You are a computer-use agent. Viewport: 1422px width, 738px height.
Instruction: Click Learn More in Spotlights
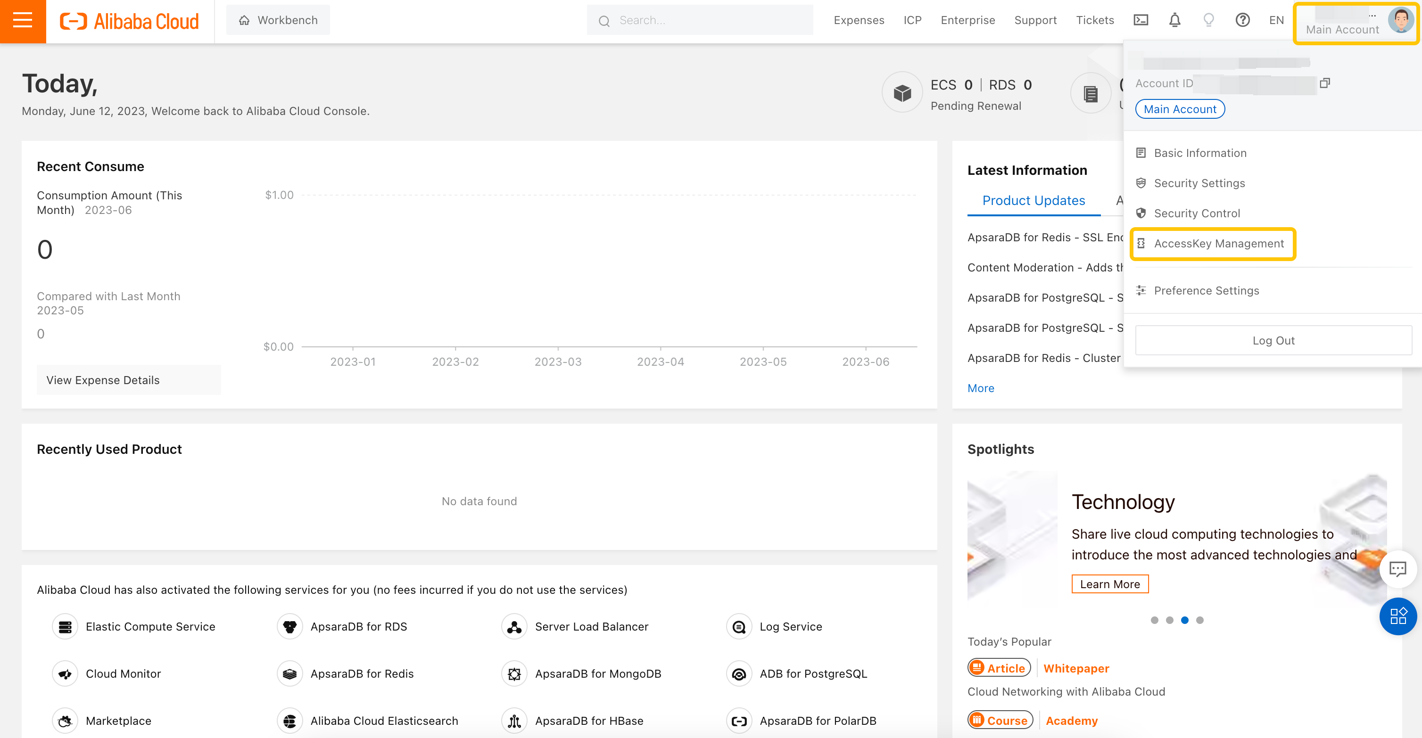1109,584
